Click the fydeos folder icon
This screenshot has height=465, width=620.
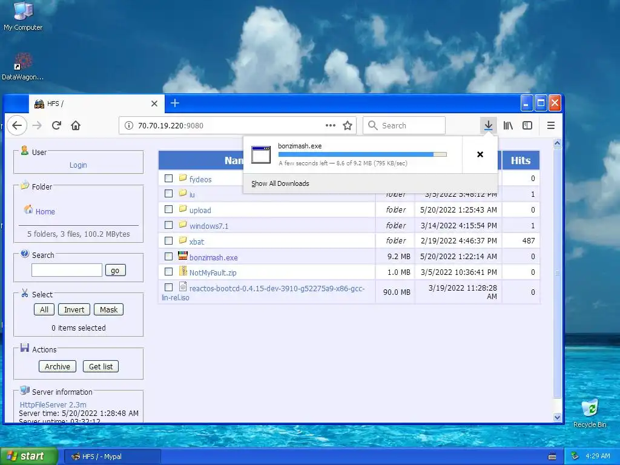click(183, 178)
